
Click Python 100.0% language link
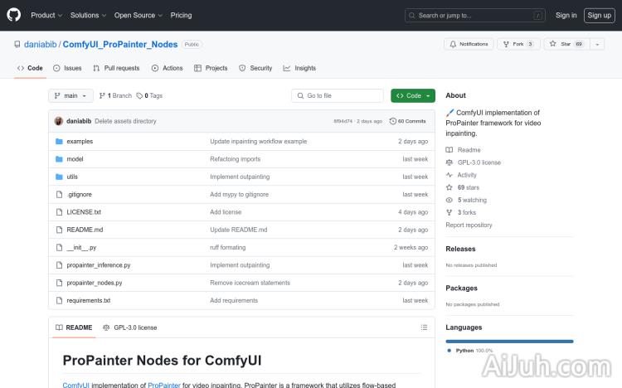tap(470, 351)
